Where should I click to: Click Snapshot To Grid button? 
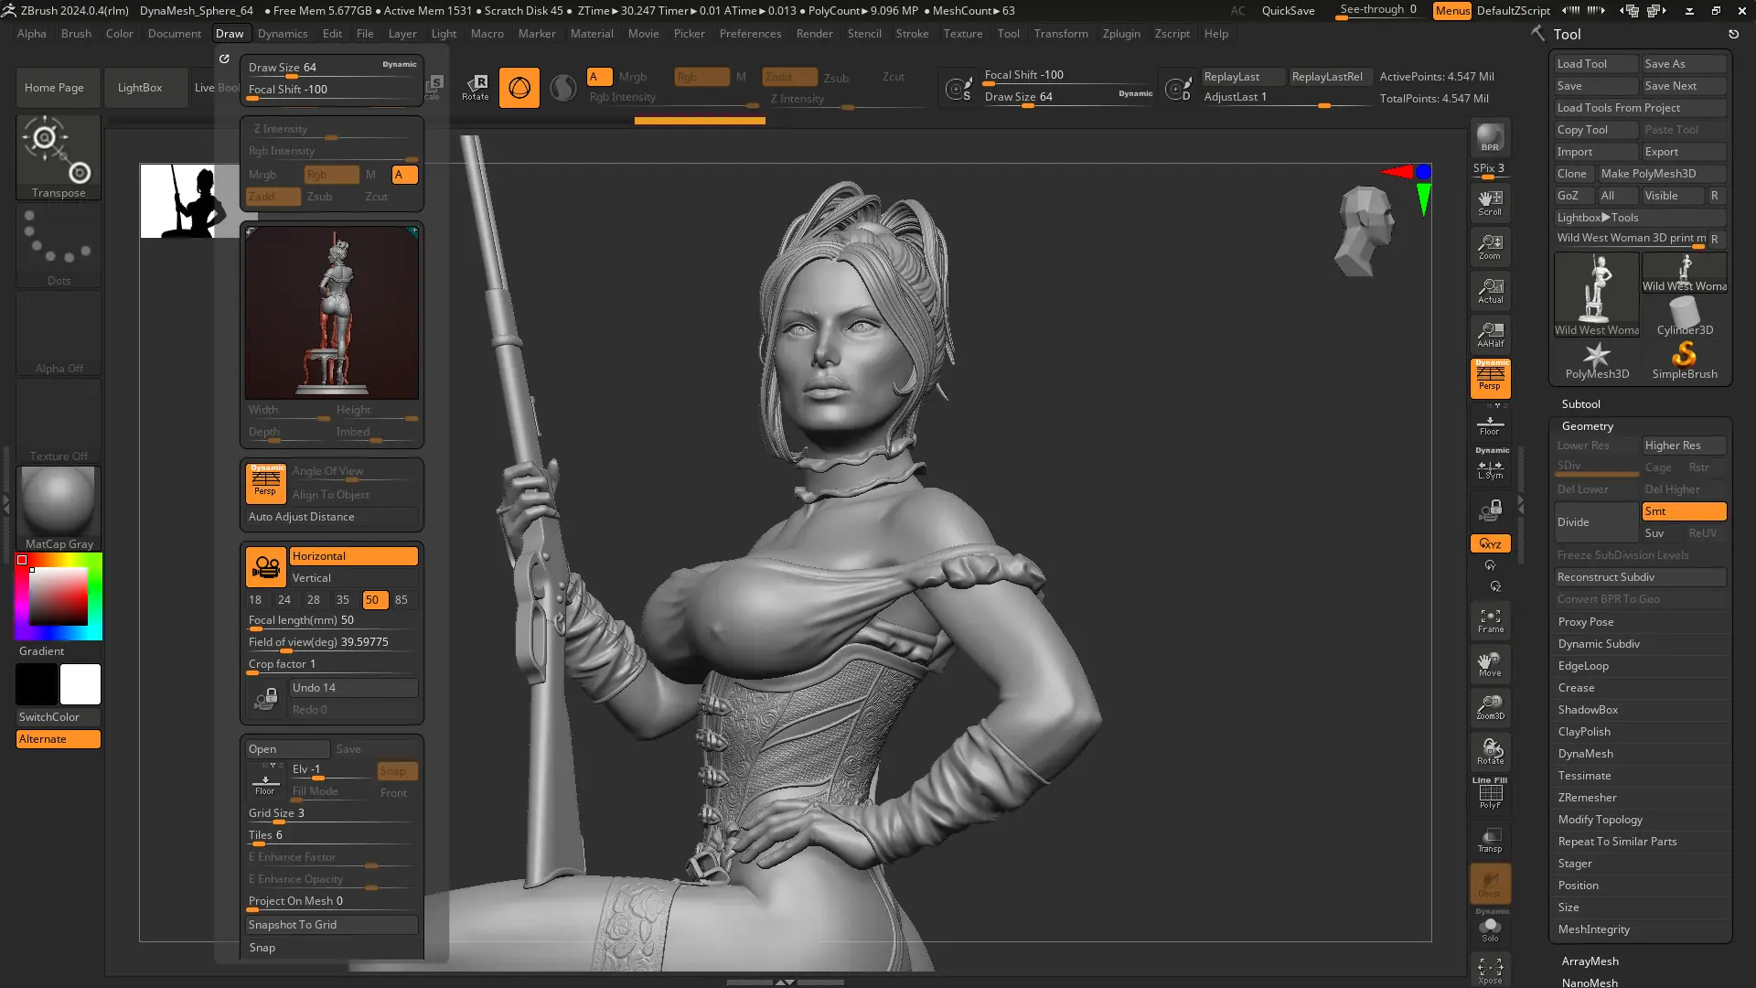pos(331,925)
